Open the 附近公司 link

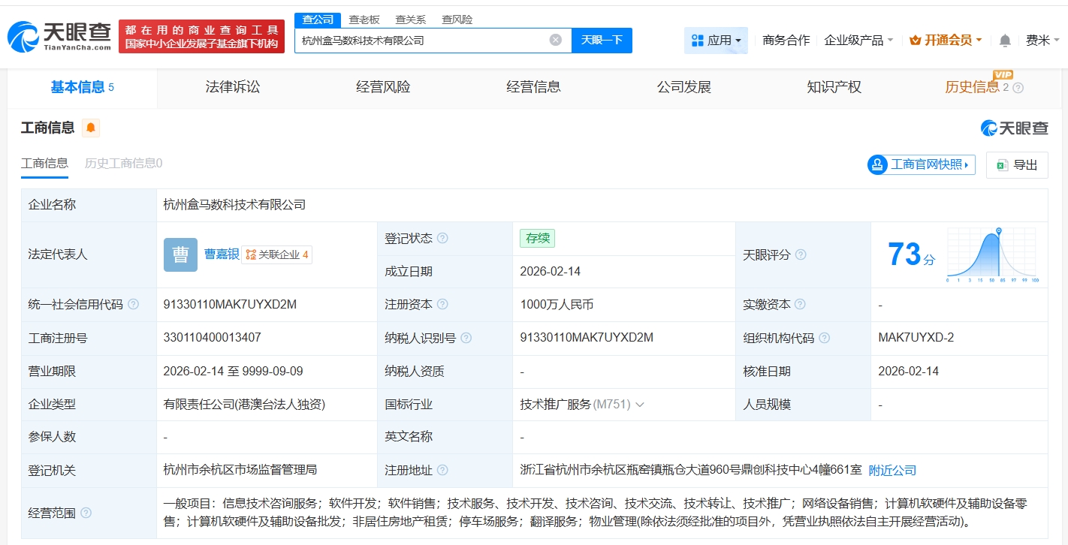click(892, 470)
